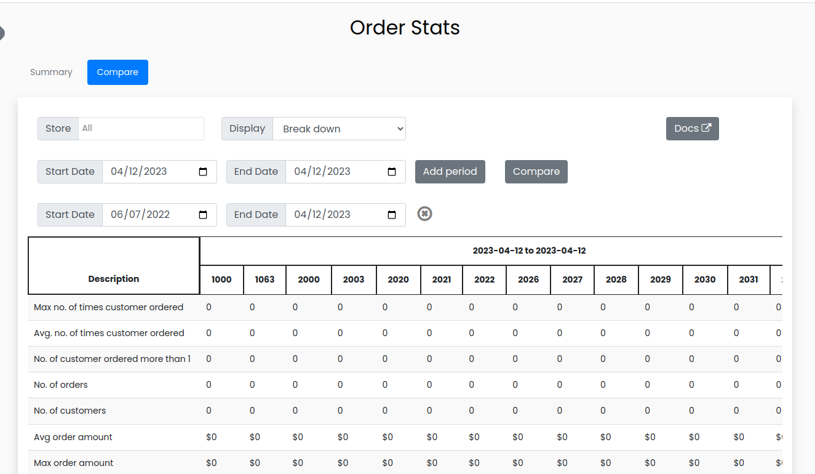Image resolution: width=815 pixels, height=474 pixels.
Task: Click the 2020 store column header
Action: (398, 279)
